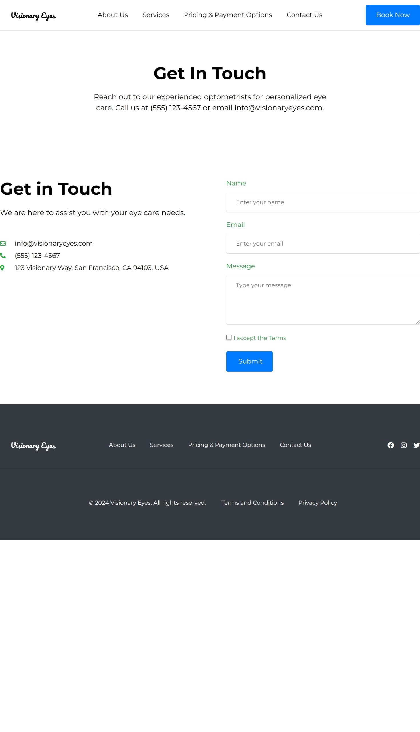Open About Us in top navigation

click(112, 15)
